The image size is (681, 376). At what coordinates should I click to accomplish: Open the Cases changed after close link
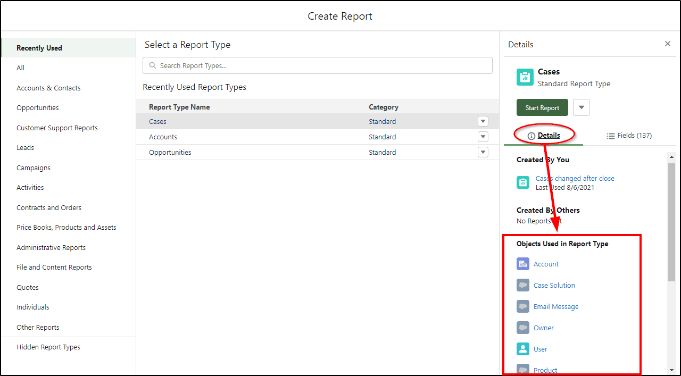[575, 179]
